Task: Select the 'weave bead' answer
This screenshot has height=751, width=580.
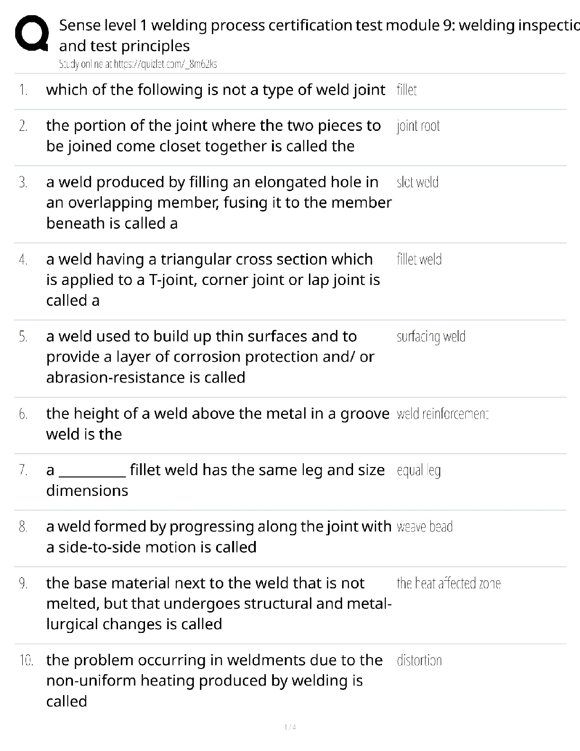Action: coord(425,527)
